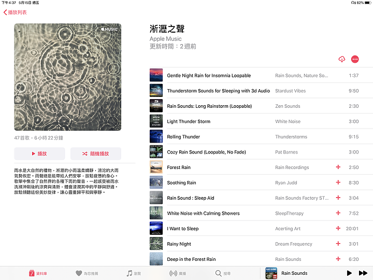Viewport: 373px width, 280px height.
Task: Add White Noise with Calming Showers via plus
Action: pos(338,213)
